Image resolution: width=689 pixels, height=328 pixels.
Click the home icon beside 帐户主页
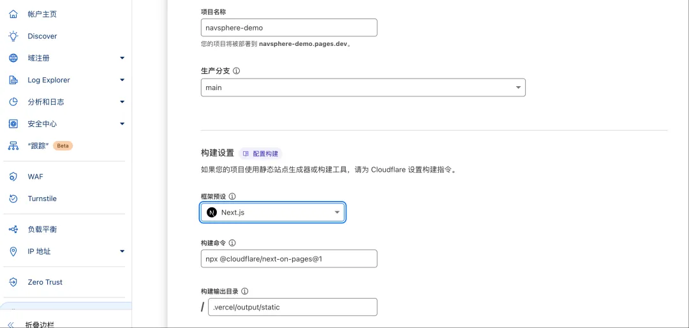click(x=13, y=14)
